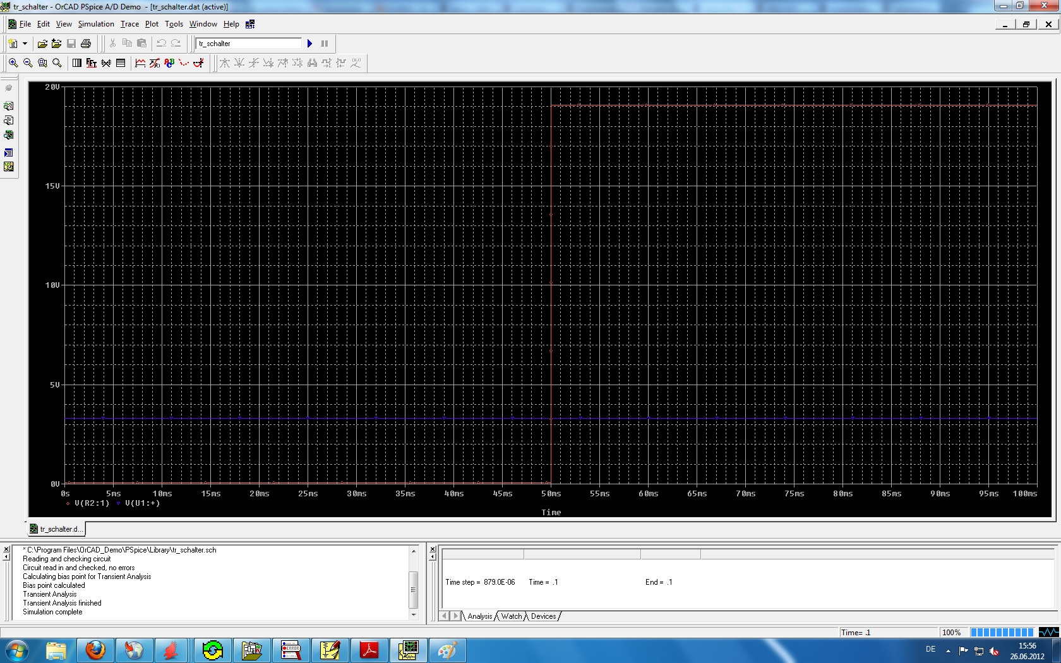Viewport: 1061px width, 663px height.
Task: Click the View Simulation Output File sidebar icon
Action: click(x=9, y=121)
